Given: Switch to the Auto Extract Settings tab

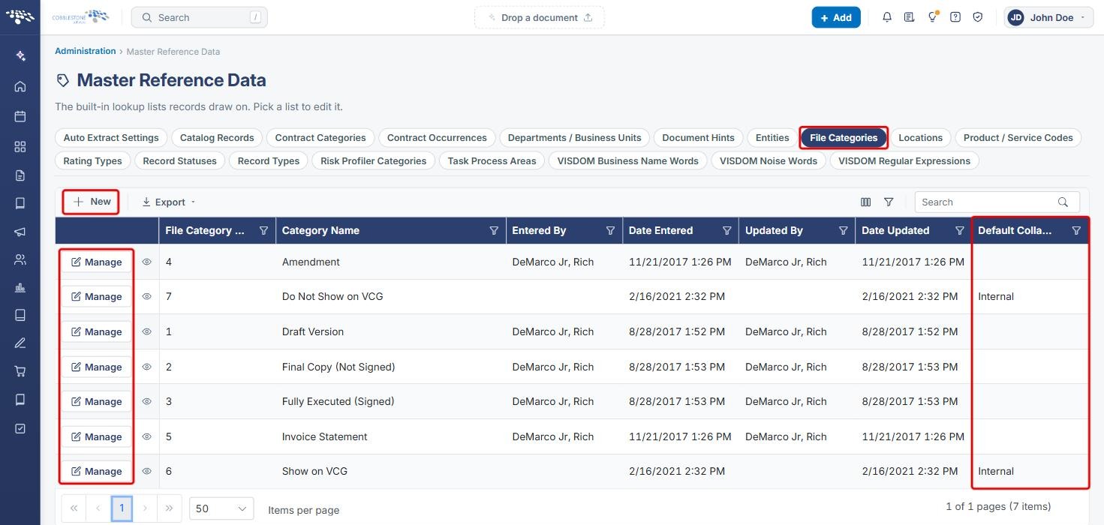Looking at the screenshot, I should click(x=111, y=138).
